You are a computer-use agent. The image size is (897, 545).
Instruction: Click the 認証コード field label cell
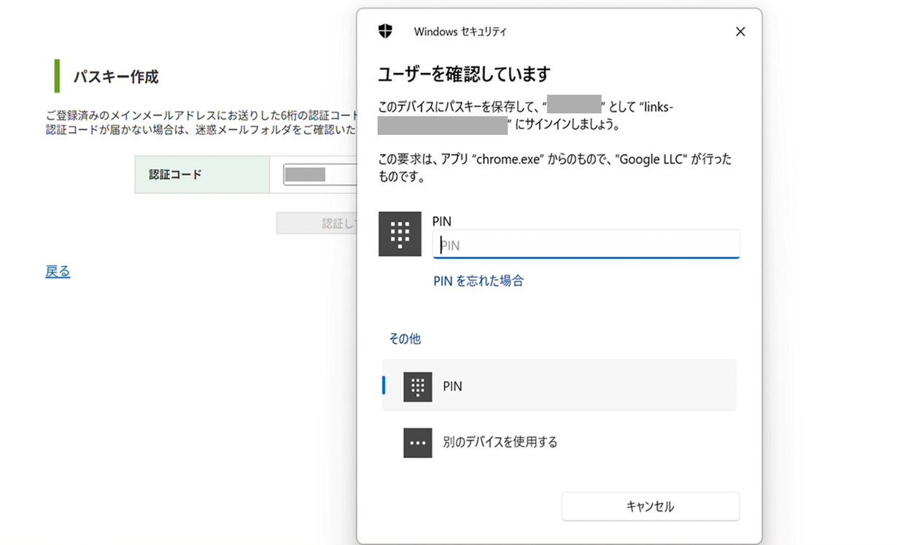[202, 174]
